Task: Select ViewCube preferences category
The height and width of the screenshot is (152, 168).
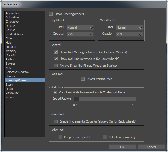Action: click(x=25, y=93)
